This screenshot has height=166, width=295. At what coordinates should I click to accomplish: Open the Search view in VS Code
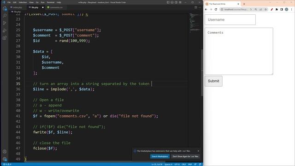pyautogui.click(x=5, y=16)
